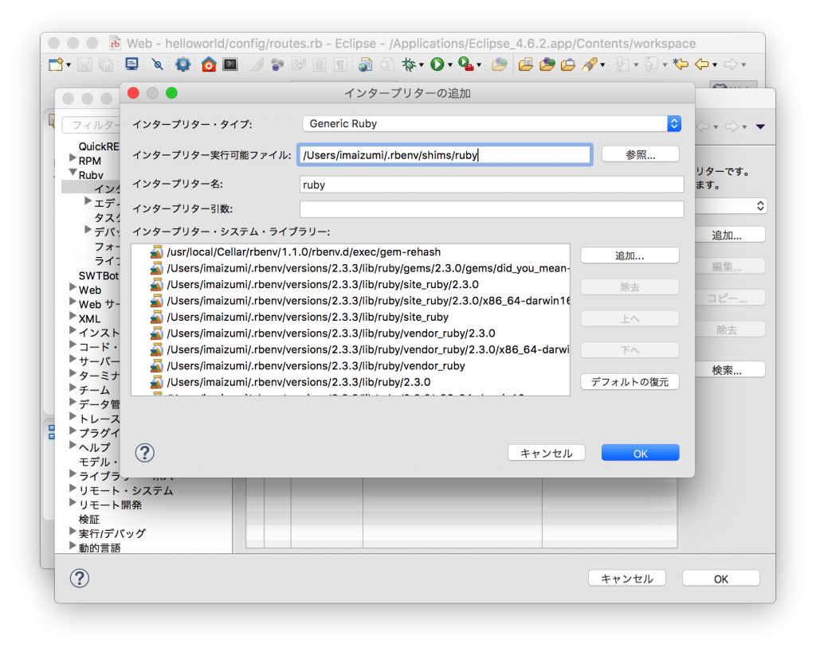This screenshot has height=651, width=816.
Task: Expand the Web node in preferences tree
Action: coord(73,287)
